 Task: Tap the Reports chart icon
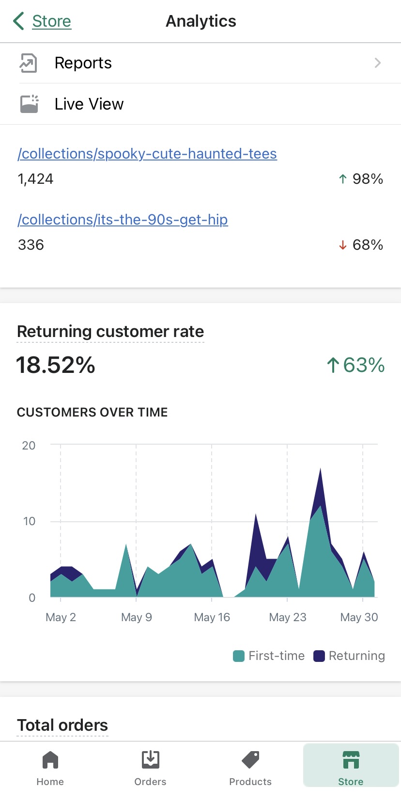[x=29, y=63]
